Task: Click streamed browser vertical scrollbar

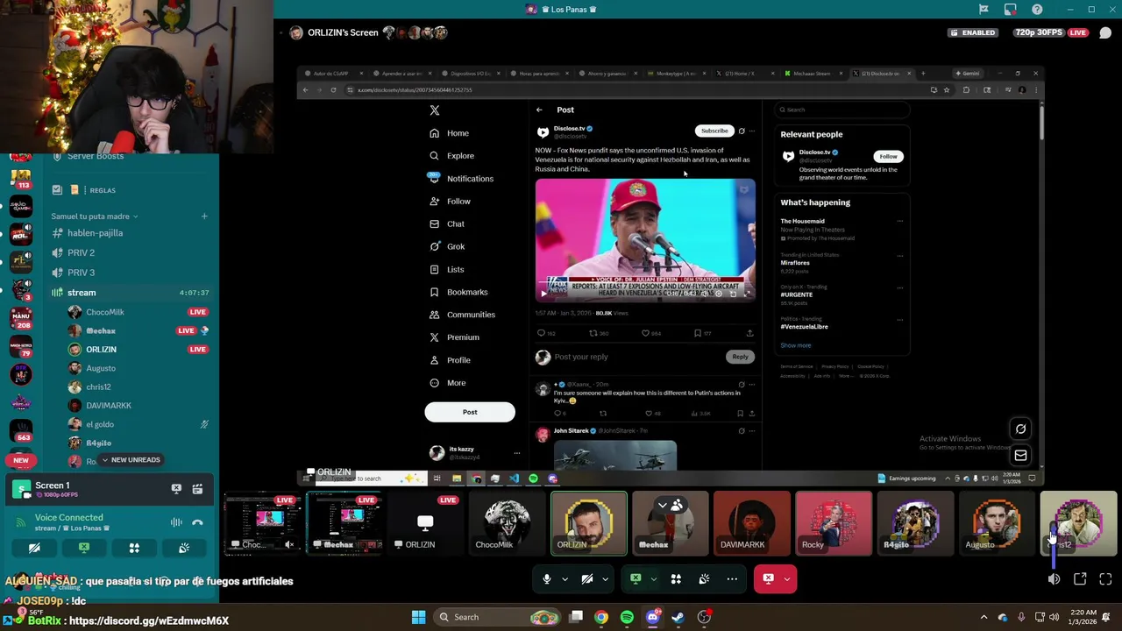Action: 1041,121
